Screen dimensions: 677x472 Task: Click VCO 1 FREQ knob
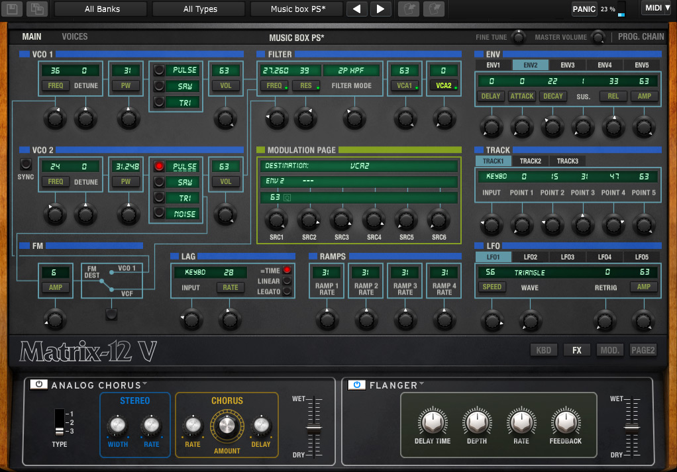point(55,118)
